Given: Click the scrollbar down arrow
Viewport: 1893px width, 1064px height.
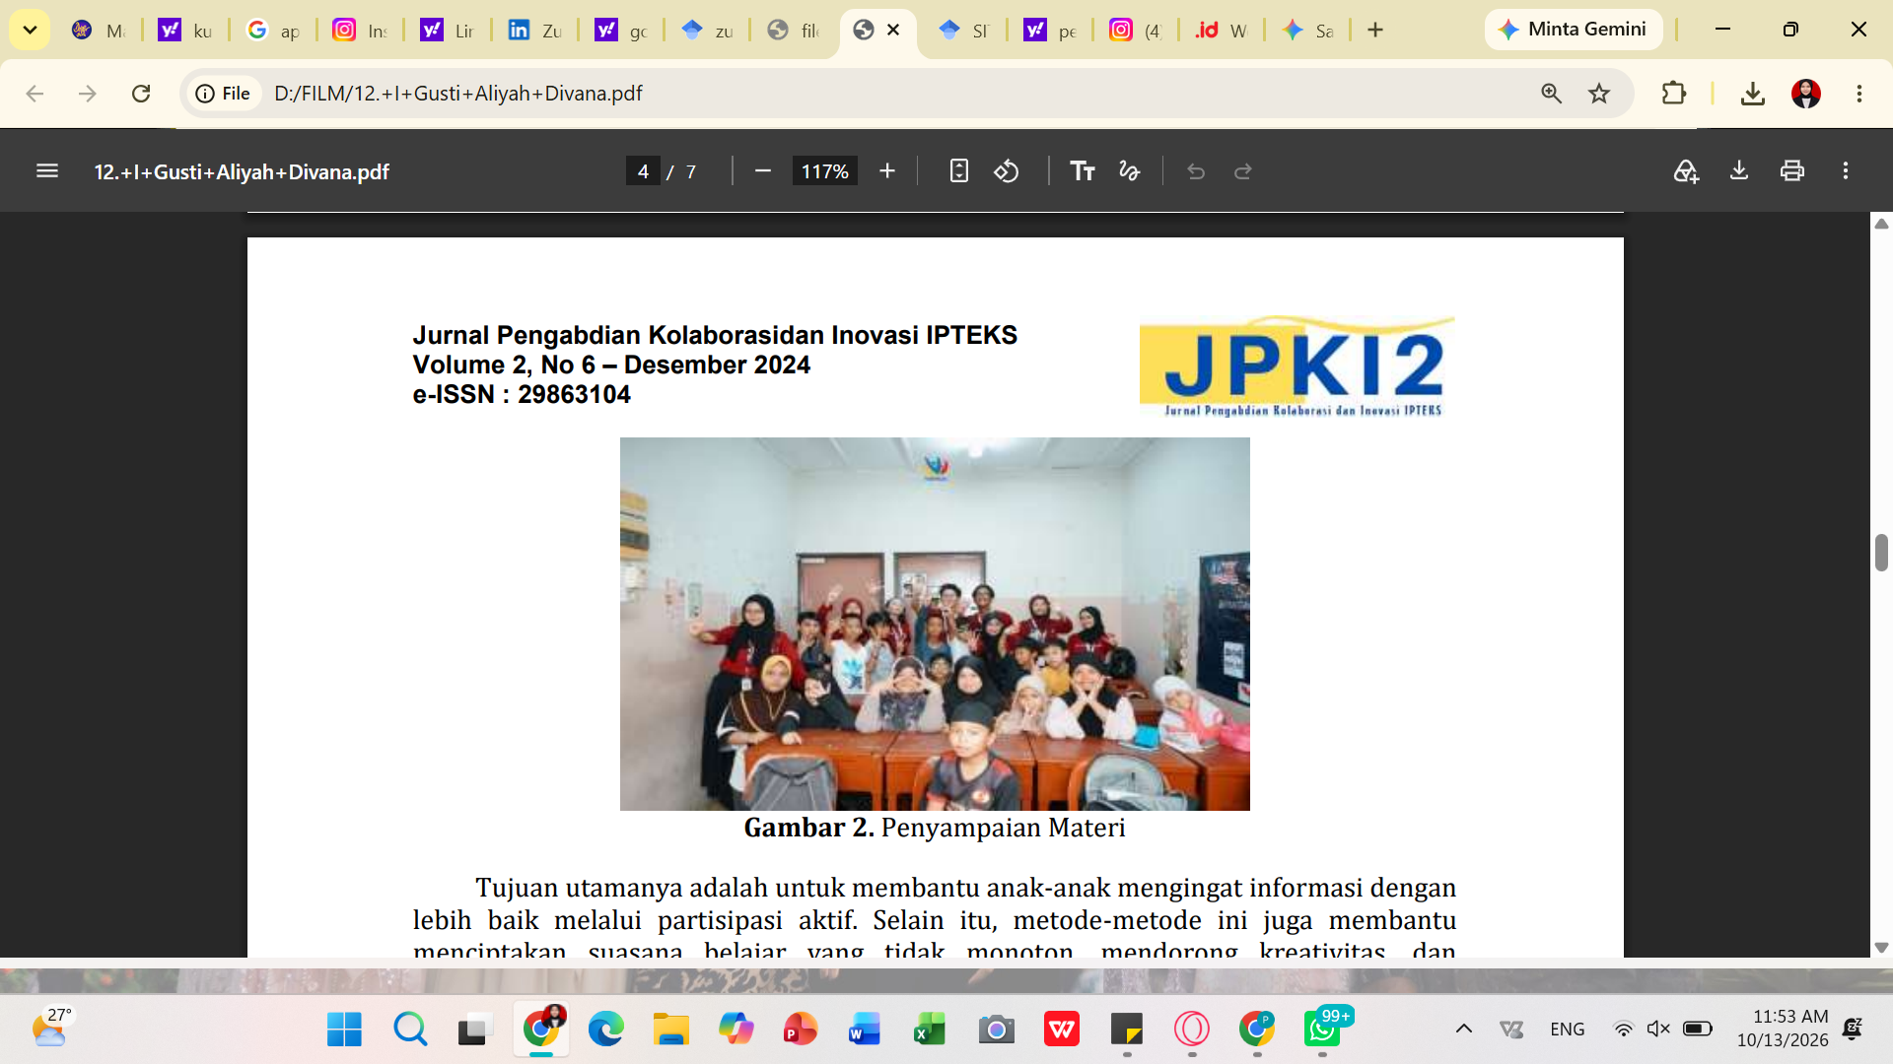Looking at the screenshot, I should click(x=1881, y=948).
